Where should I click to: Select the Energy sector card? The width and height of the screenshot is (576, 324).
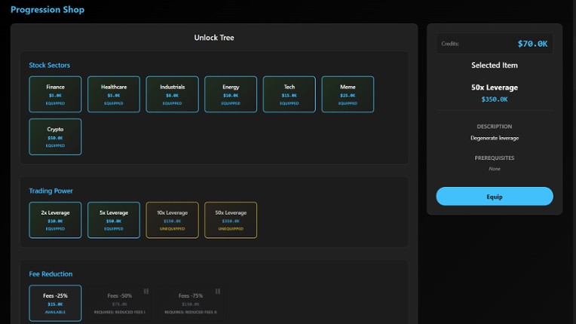pos(231,94)
